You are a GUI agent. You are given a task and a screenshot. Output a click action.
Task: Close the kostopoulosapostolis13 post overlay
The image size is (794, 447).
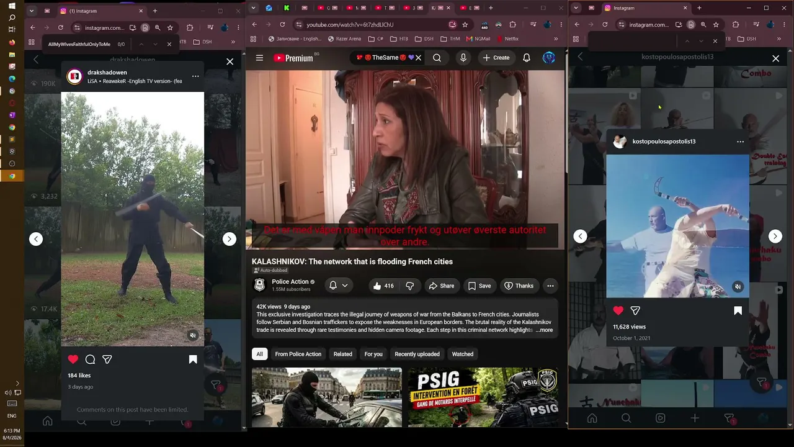[x=775, y=58]
